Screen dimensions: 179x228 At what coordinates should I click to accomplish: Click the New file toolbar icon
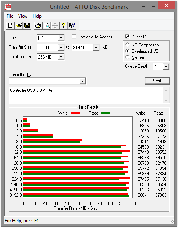tap(10, 26)
